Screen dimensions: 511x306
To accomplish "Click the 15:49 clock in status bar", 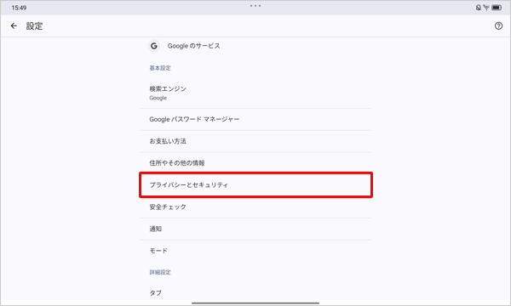I will tap(19, 8).
